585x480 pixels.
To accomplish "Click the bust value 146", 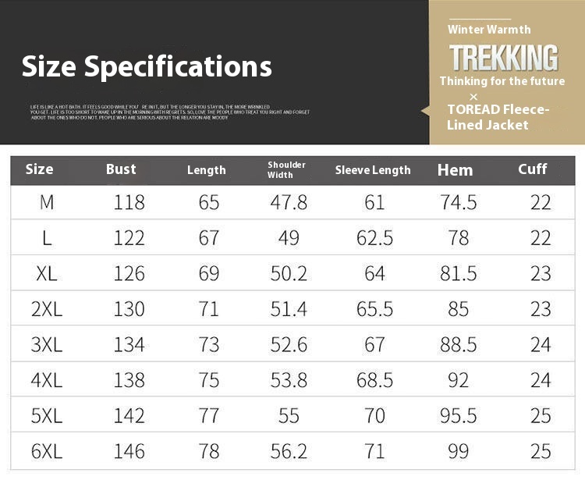I will coord(129,451).
